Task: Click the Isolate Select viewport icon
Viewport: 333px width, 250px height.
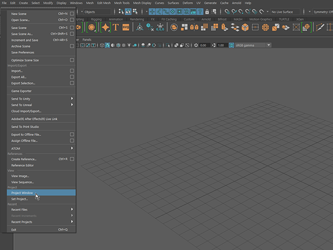Action: [x=168, y=45]
